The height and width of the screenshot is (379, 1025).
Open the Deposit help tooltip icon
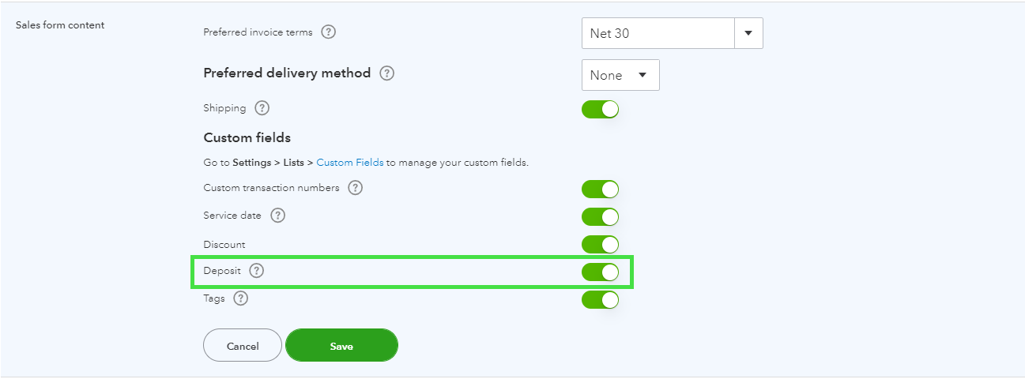click(x=256, y=271)
